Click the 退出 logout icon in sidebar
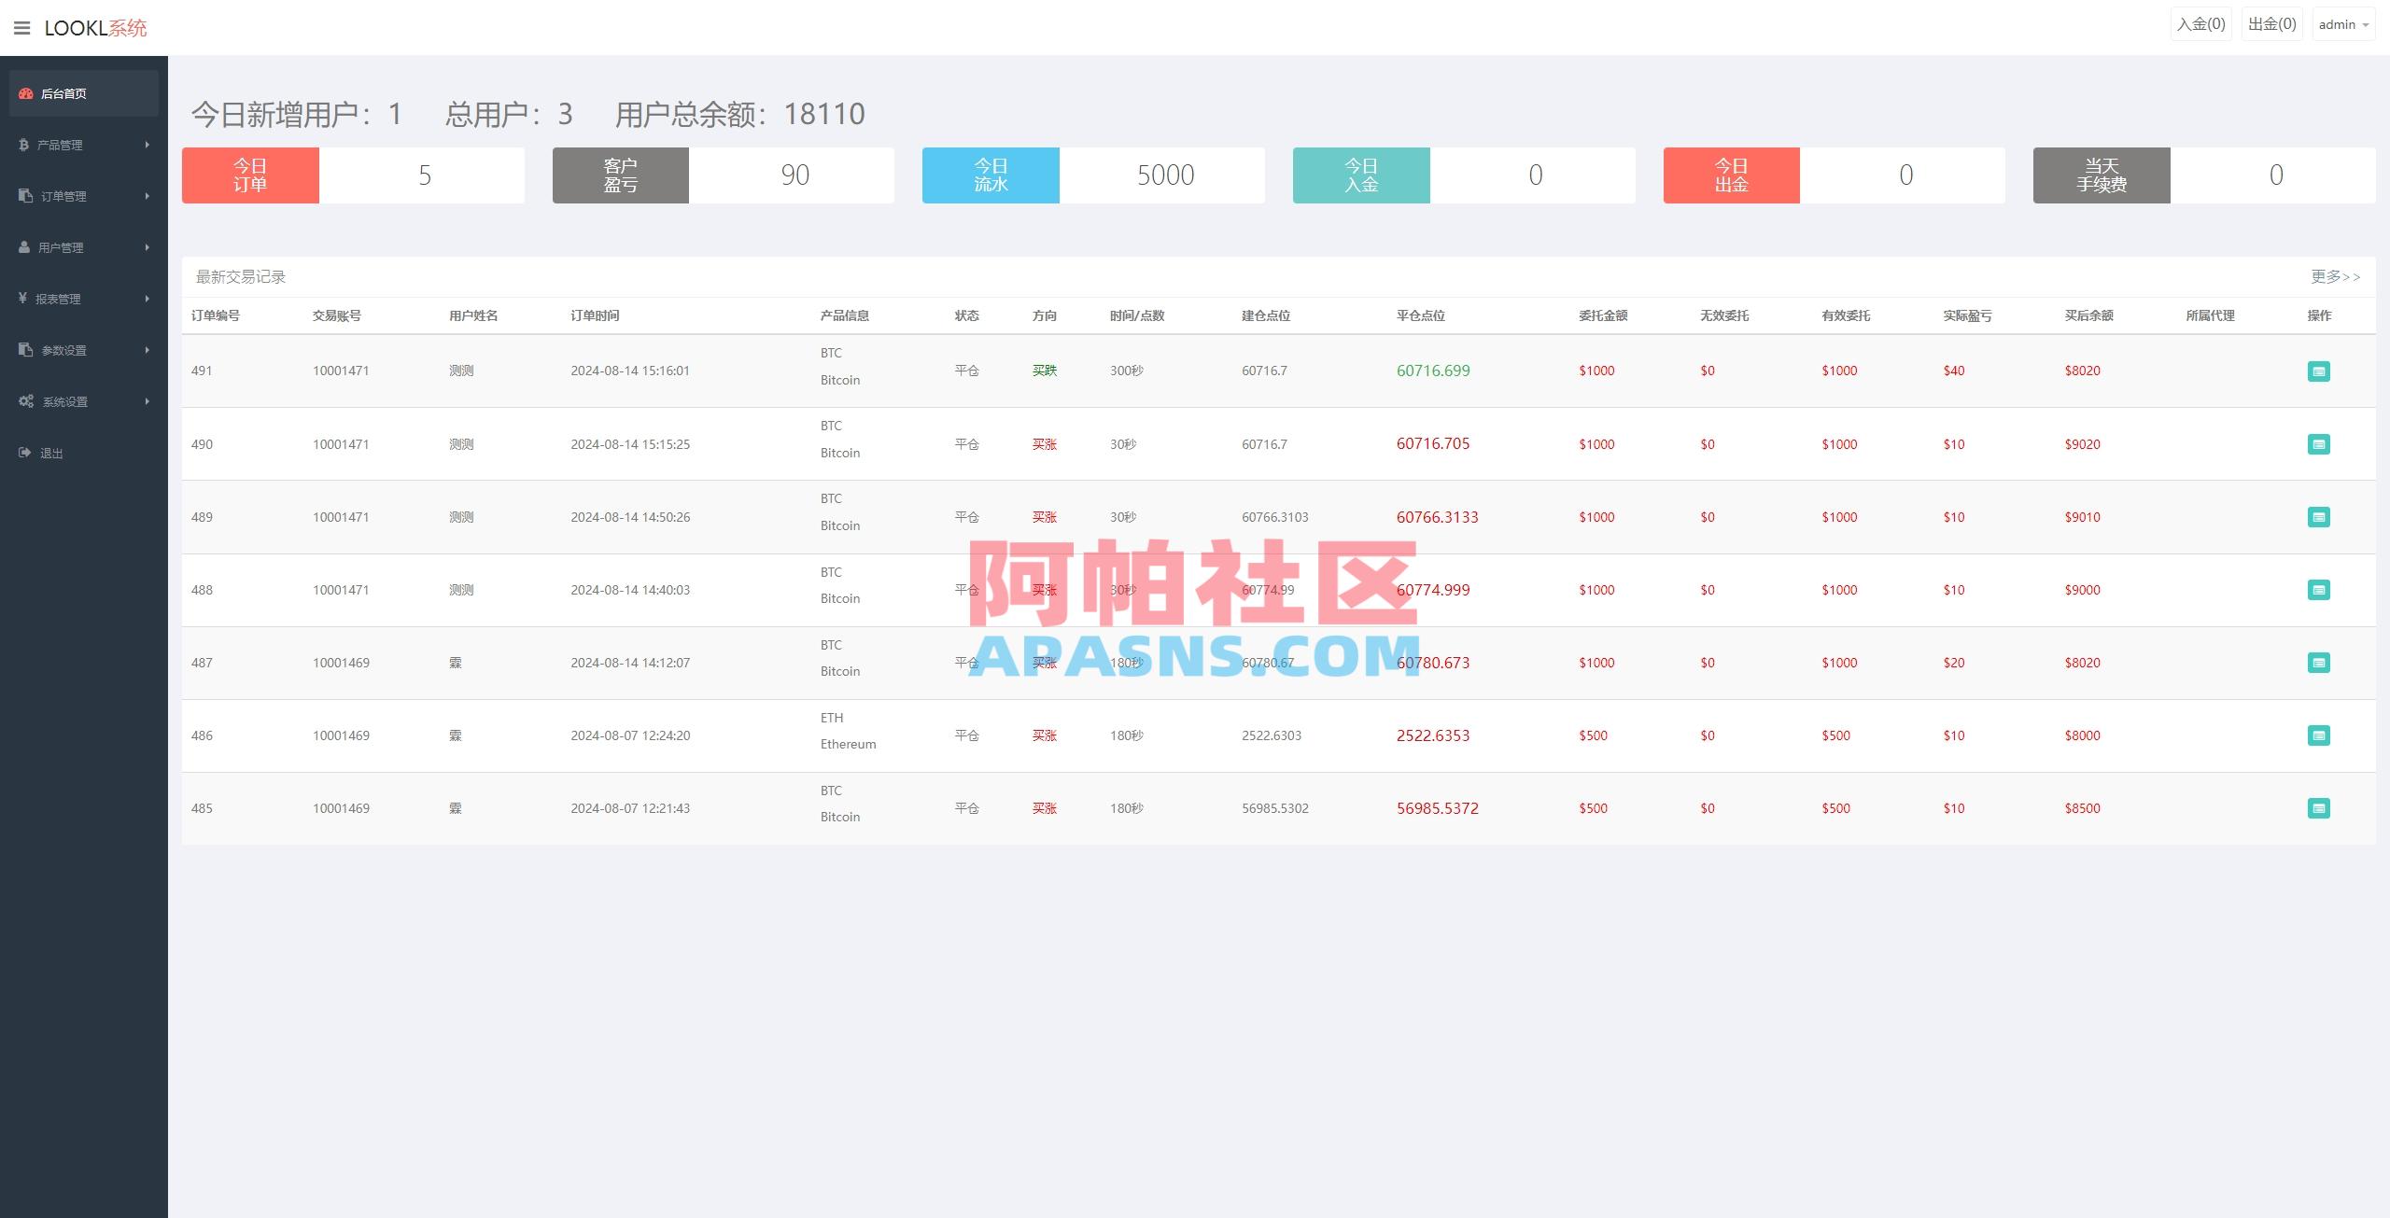This screenshot has width=2390, height=1218. [x=24, y=453]
